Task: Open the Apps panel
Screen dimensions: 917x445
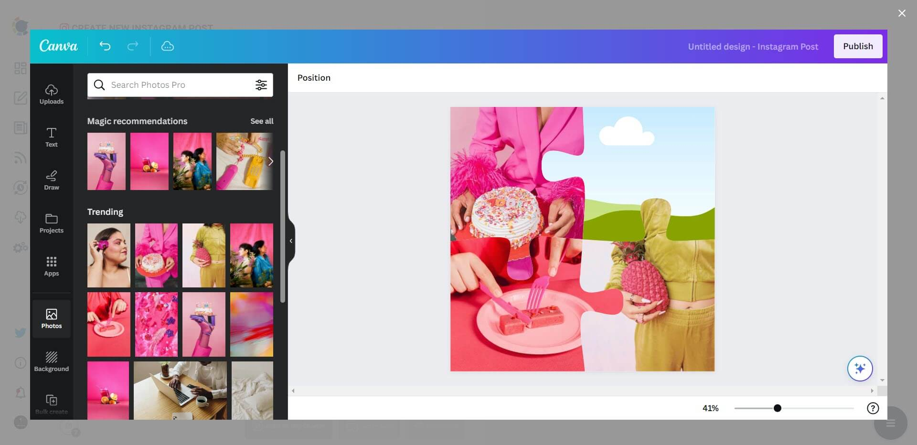Action: [x=51, y=266]
